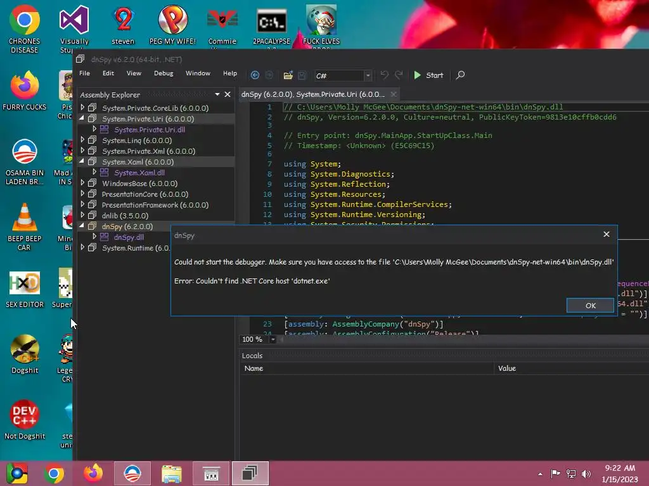This screenshot has width=649, height=486.
Task: Click File Explorer in the taskbar
Action: coord(171,473)
